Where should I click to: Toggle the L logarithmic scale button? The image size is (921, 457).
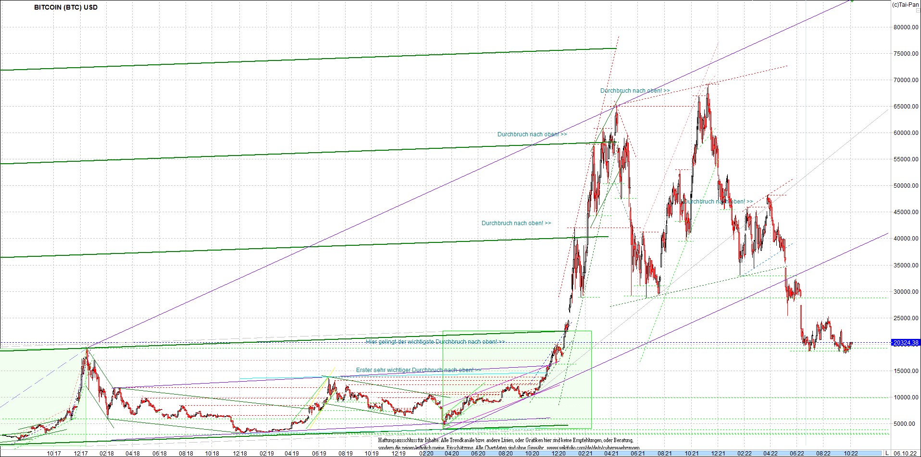tap(887, 453)
